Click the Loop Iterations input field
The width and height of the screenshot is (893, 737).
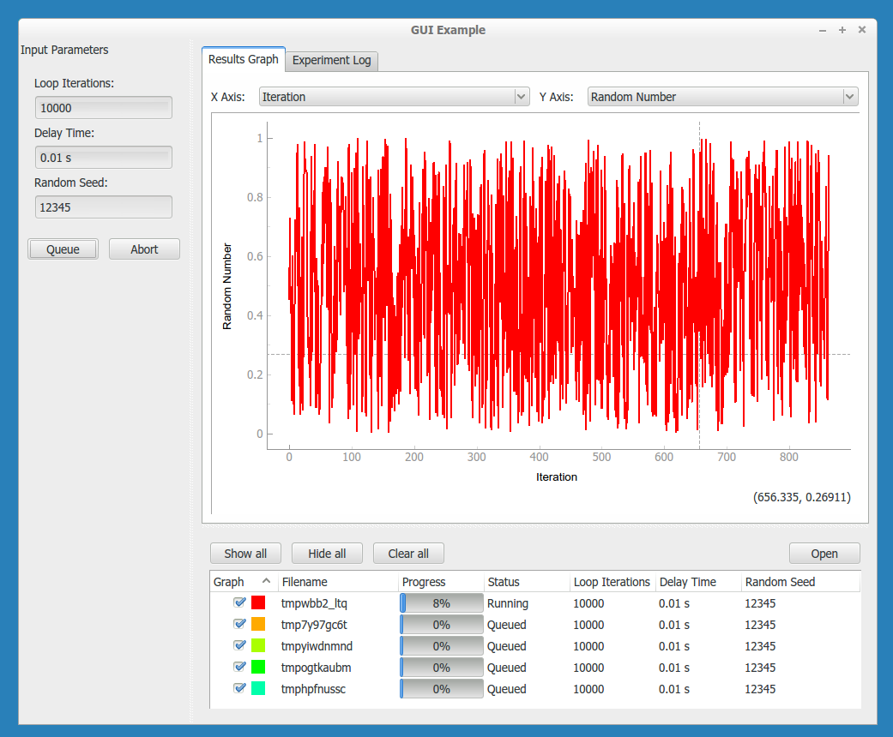(x=103, y=108)
